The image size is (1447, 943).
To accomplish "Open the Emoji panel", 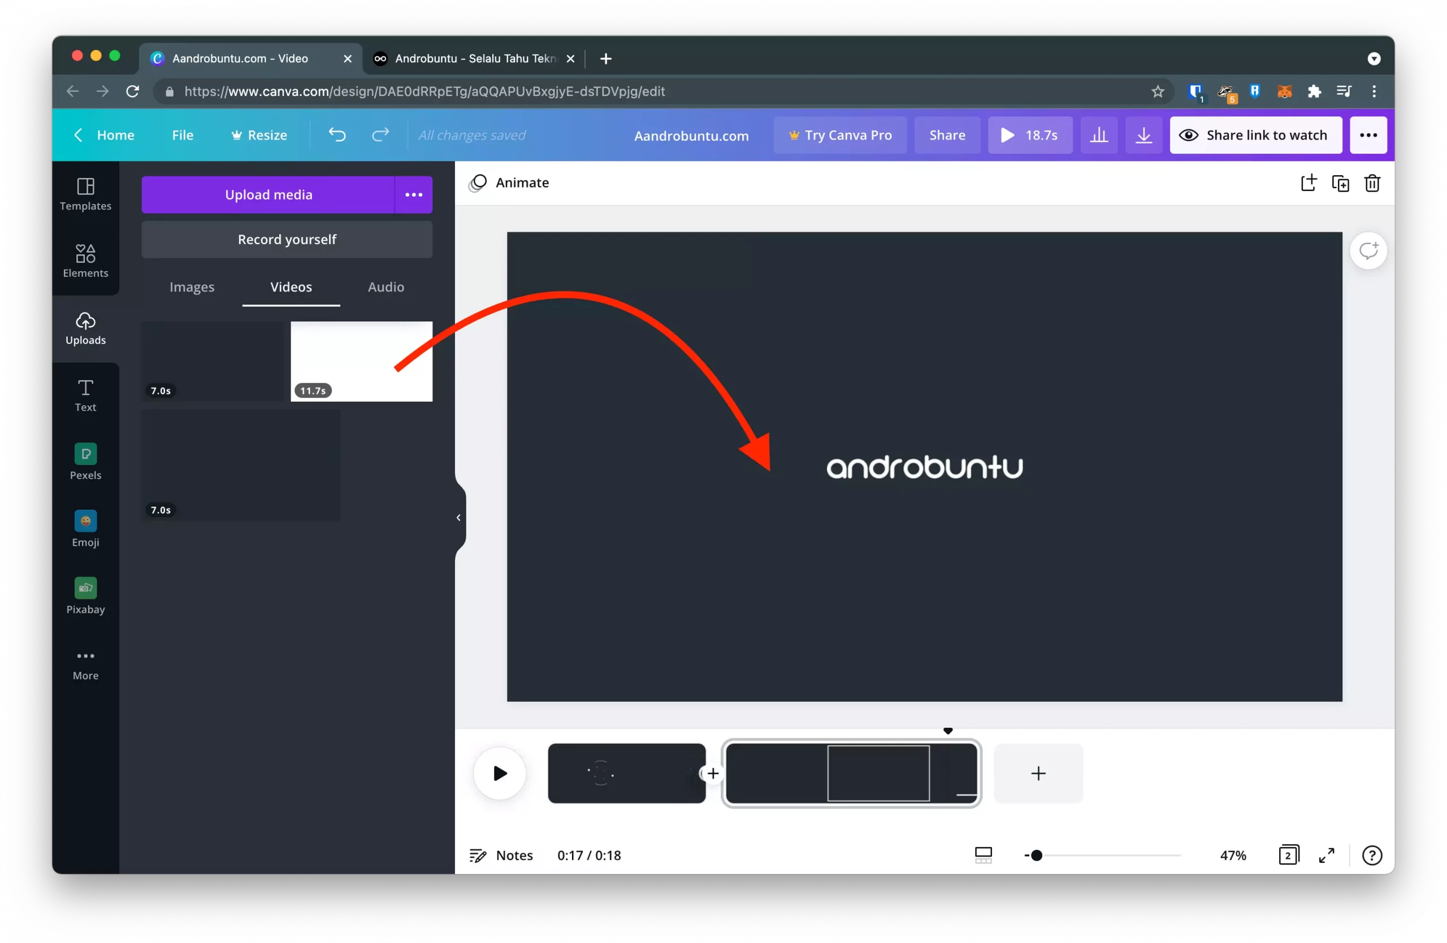I will (85, 529).
